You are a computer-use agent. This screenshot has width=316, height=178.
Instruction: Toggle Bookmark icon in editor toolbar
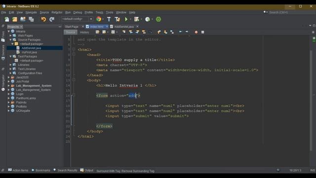[172, 32]
